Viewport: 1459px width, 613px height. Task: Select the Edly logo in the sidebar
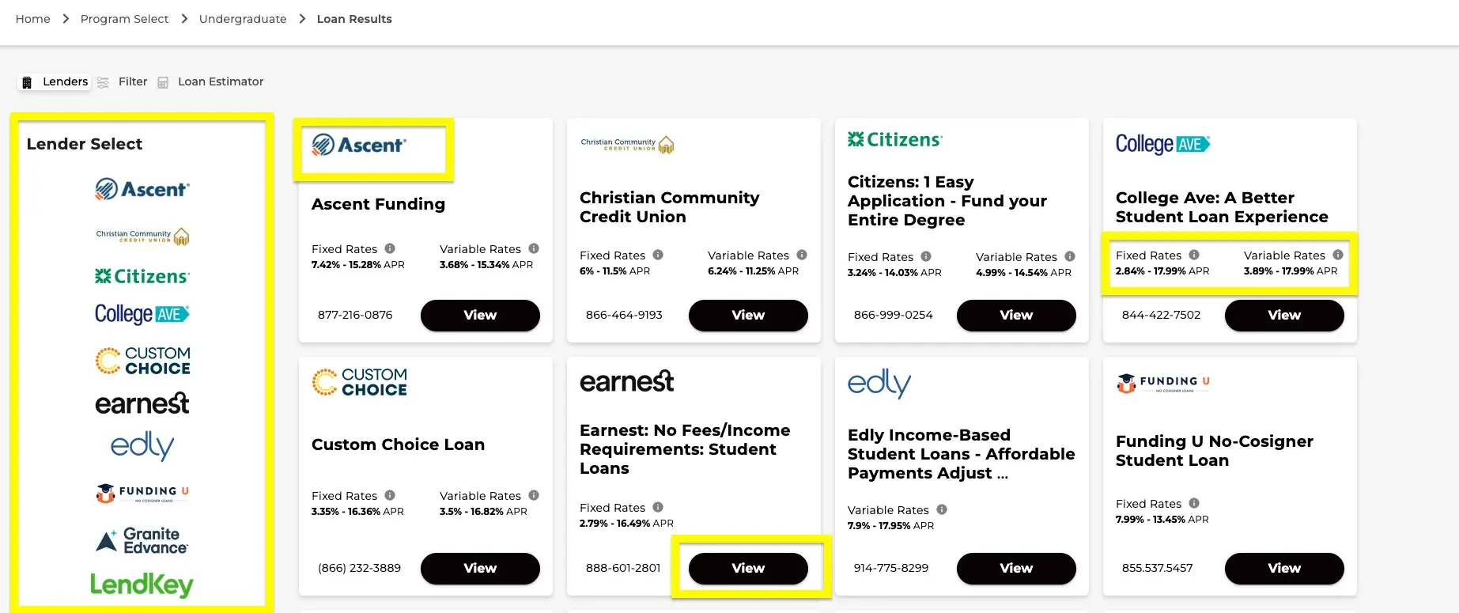coord(142,445)
